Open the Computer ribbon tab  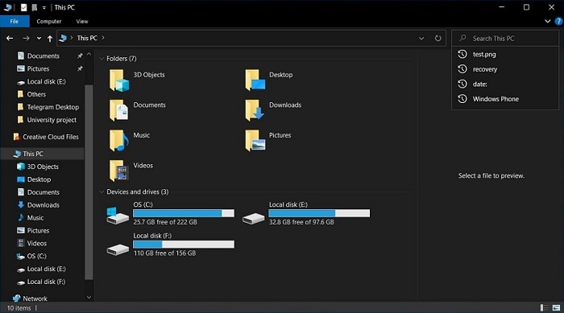click(x=49, y=21)
